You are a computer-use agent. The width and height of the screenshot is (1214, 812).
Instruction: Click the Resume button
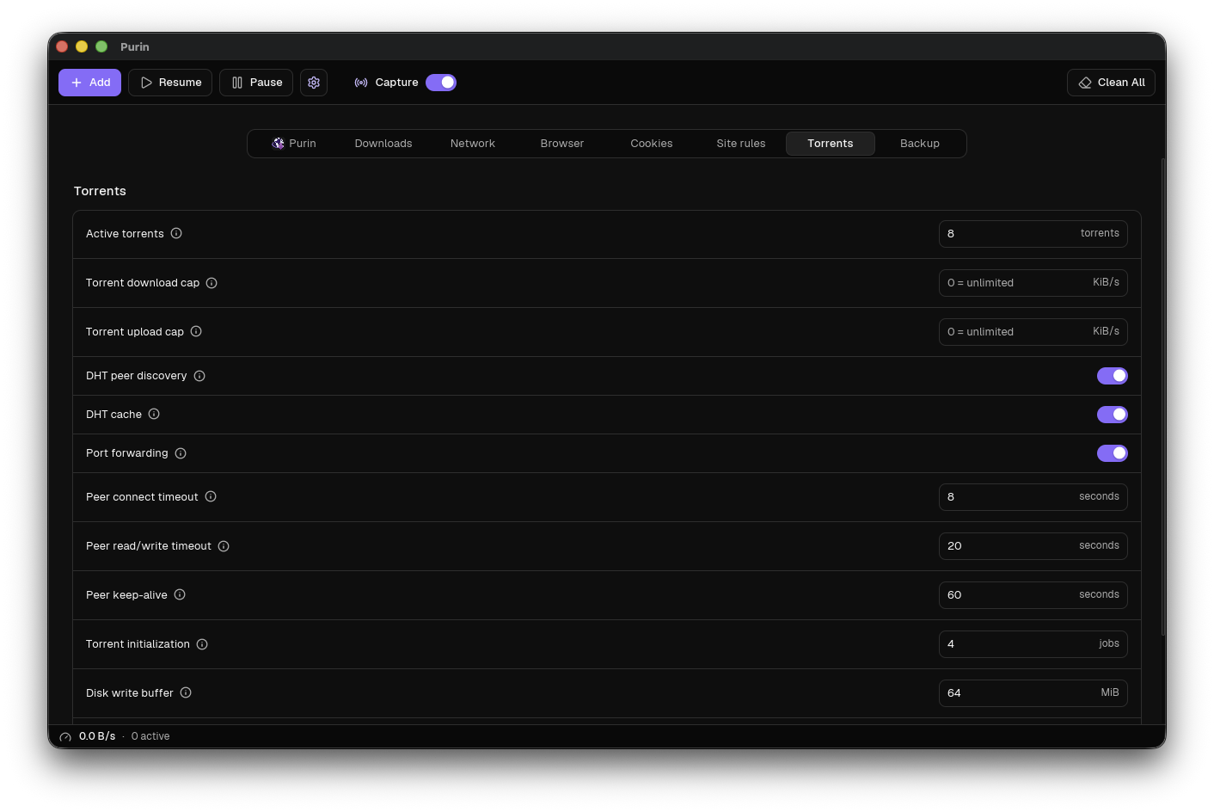coord(170,83)
